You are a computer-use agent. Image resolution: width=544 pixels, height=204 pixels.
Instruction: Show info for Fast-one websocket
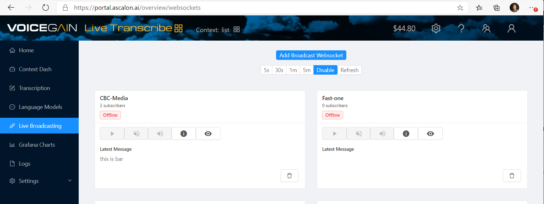tap(406, 133)
